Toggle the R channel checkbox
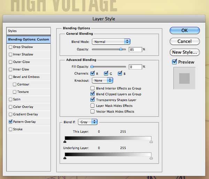Image resolution: width=209 pixels, height=179 pixels. [x=93, y=73]
